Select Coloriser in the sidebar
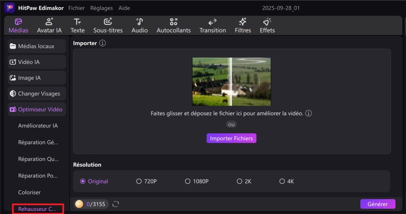Image resolution: width=406 pixels, height=214 pixels. click(x=29, y=193)
